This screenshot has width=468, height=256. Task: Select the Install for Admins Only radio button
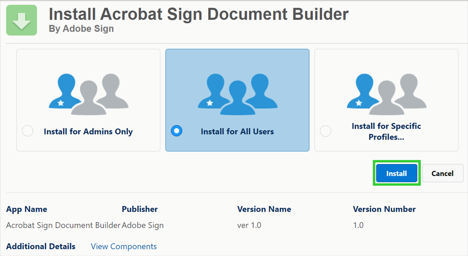click(27, 131)
